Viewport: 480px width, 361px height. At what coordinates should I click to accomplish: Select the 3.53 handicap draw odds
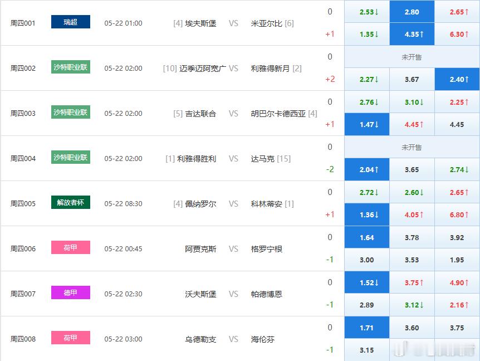pyautogui.click(x=412, y=260)
